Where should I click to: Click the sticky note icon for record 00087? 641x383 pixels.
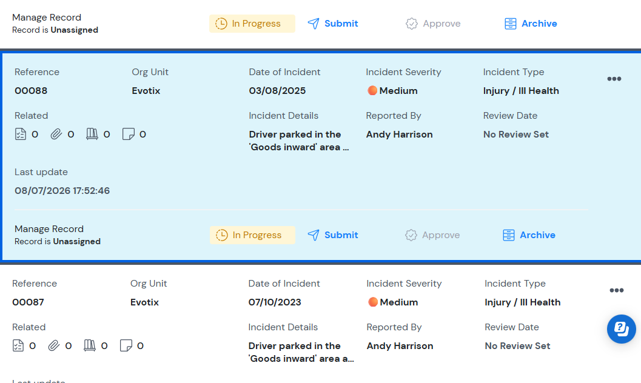click(126, 345)
